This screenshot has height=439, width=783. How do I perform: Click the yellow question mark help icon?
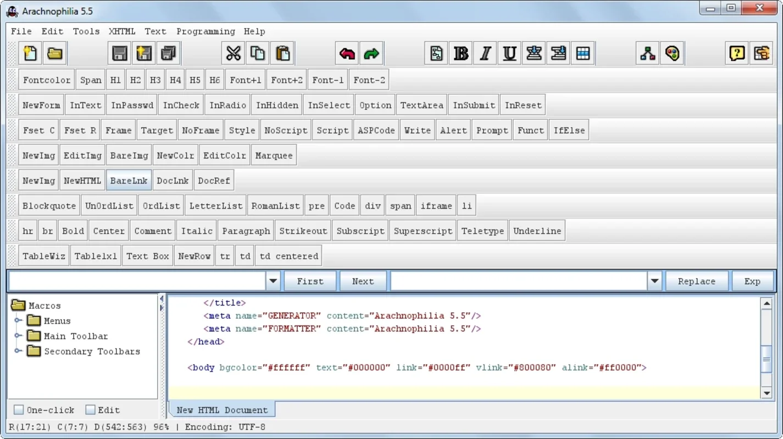click(x=737, y=53)
